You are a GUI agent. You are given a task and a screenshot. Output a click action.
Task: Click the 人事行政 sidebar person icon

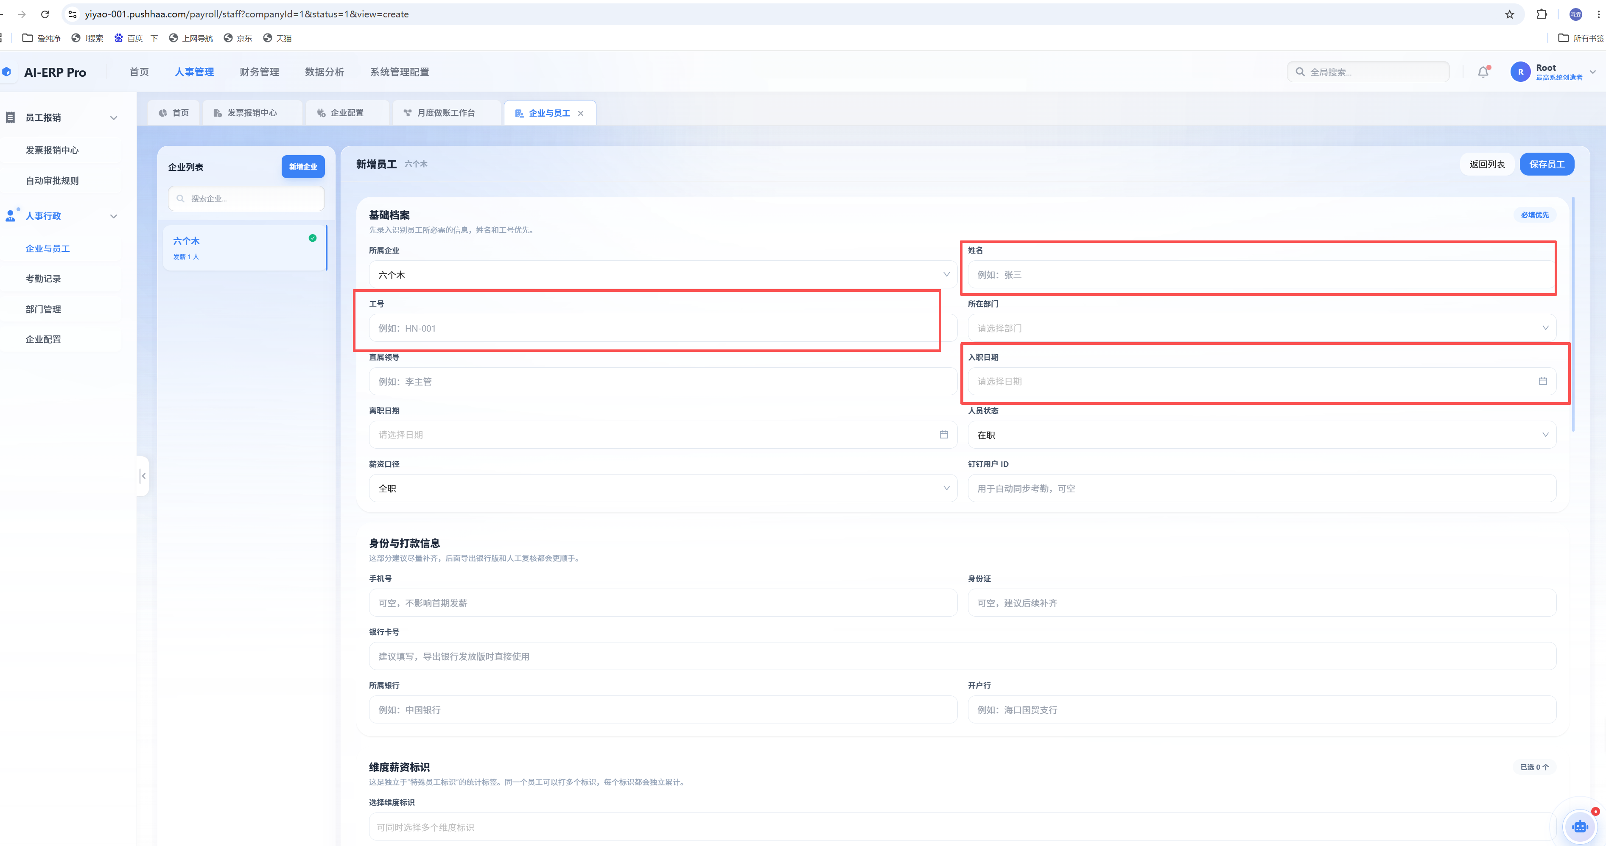coord(11,216)
